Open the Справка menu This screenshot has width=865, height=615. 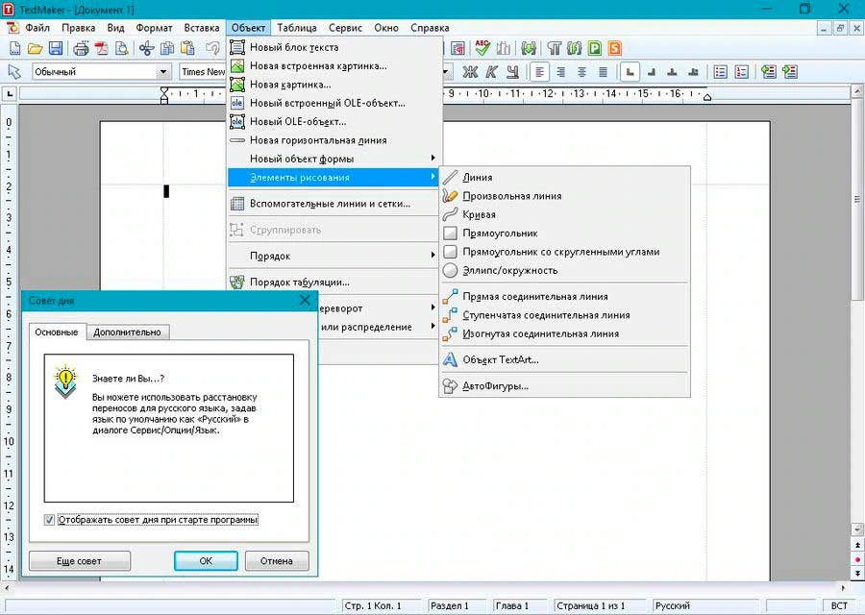click(x=430, y=28)
